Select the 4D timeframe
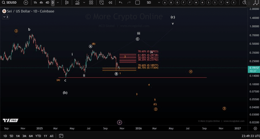The width and height of the screenshot is (260, 139). 47,3
